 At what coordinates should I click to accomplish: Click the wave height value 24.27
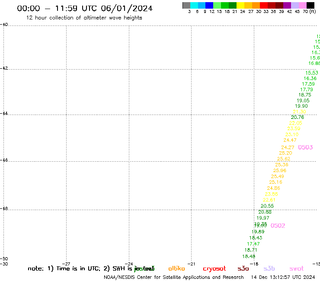point(288,147)
